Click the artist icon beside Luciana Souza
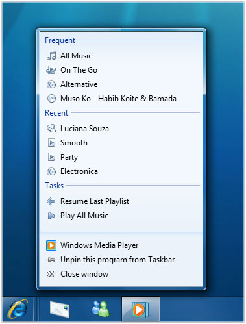The width and height of the screenshot is (246, 324). point(51,129)
